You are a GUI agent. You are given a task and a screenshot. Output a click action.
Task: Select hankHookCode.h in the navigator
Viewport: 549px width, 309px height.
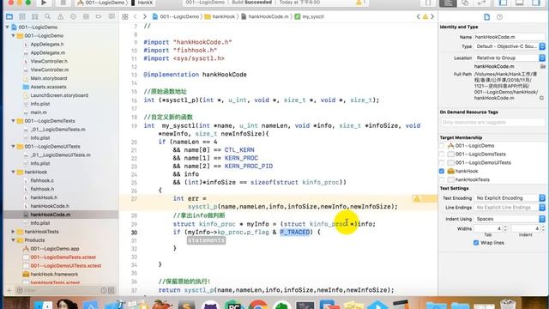pos(50,206)
